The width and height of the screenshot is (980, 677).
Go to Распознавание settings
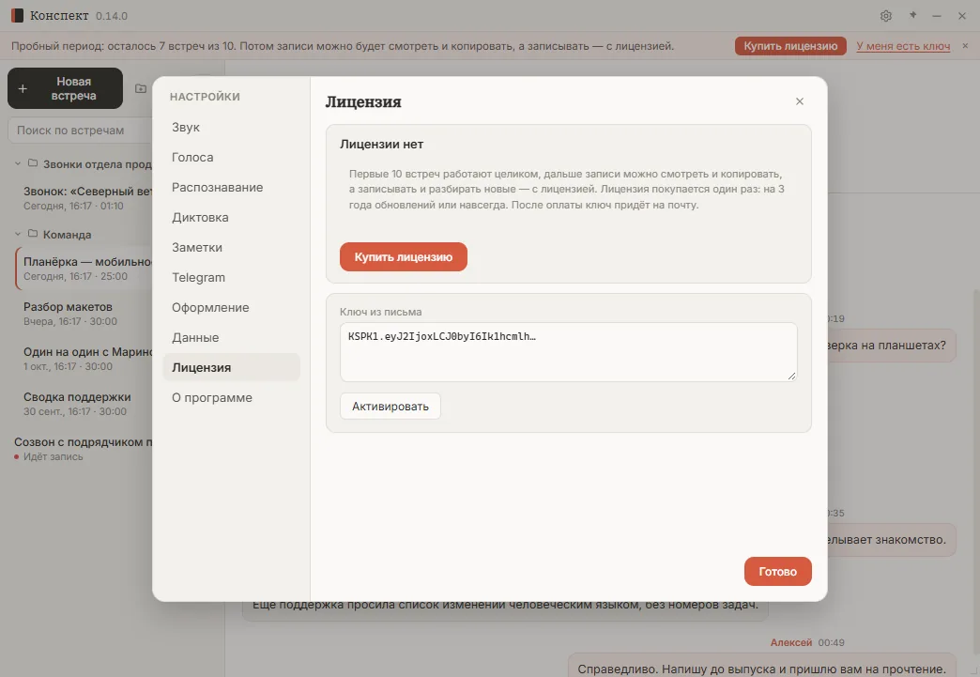(231, 187)
